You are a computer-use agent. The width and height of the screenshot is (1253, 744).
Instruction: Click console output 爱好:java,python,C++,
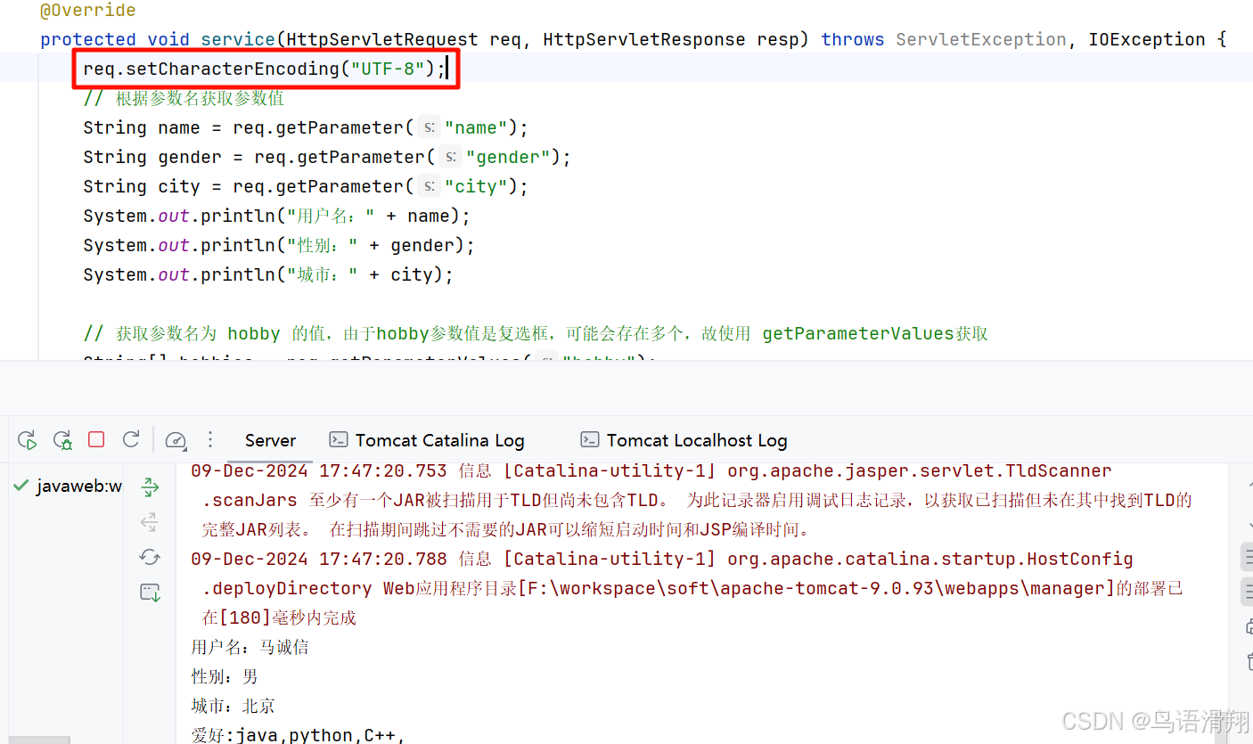click(x=298, y=735)
